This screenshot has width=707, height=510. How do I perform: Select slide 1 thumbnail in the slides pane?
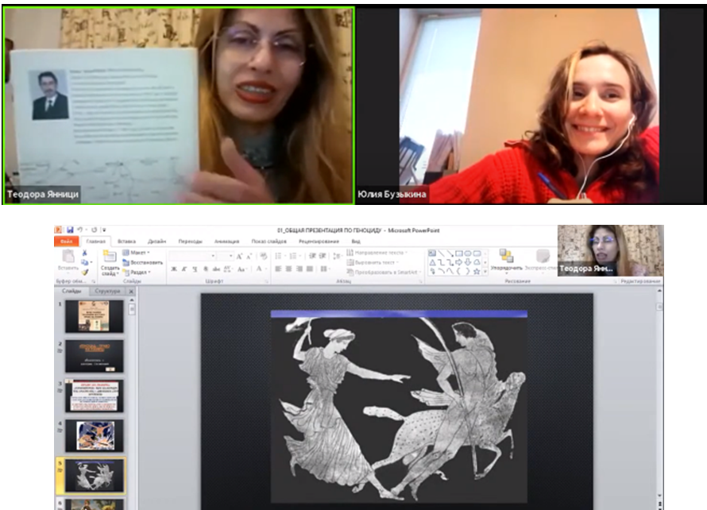click(x=95, y=316)
